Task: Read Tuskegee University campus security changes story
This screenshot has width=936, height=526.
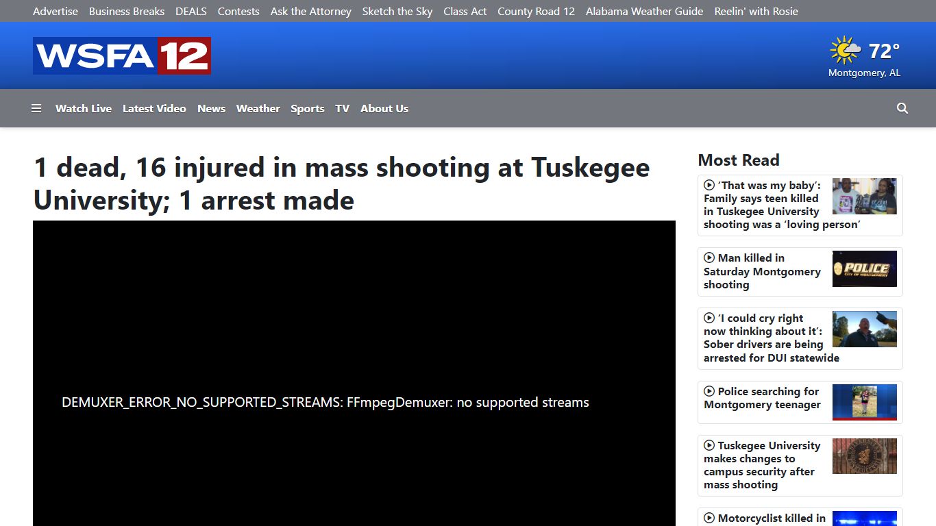Action: tap(762, 465)
